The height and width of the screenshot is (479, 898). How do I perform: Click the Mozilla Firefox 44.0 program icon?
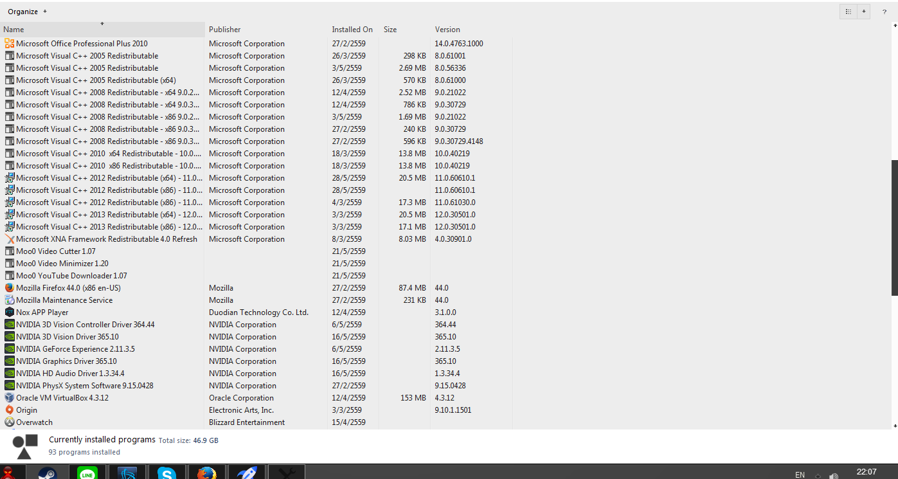(x=9, y=288)
